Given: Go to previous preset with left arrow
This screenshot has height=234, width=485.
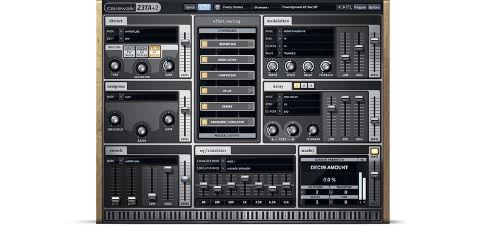Looking at the screenshot, I should 339,7.
